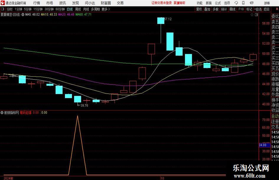This screenshot has height=180, width=279.
Task: Open the 市场 menu
Action: 50,3
